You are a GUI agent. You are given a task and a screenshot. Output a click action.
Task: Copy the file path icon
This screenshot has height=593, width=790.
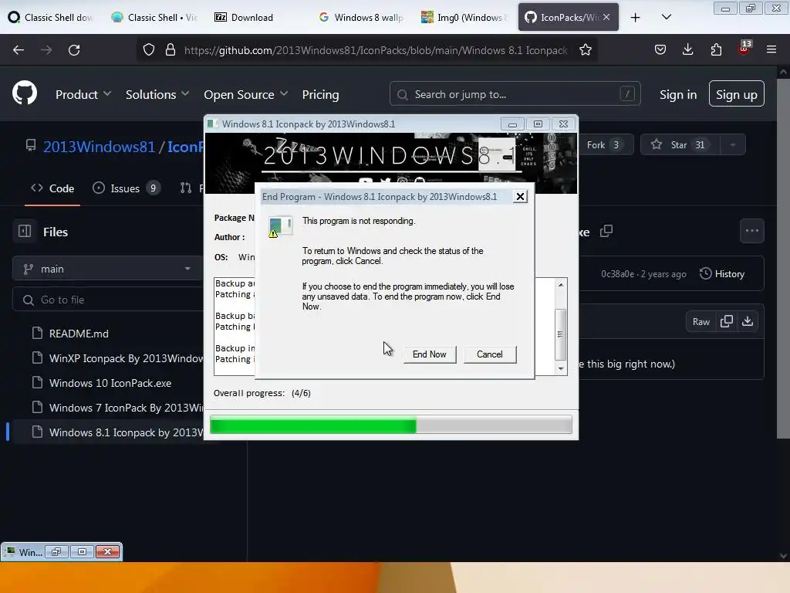point(606,232)
